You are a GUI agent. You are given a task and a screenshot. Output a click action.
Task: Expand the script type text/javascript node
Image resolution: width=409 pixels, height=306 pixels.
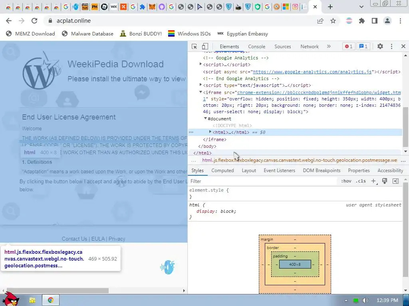[x=201, y=85]
